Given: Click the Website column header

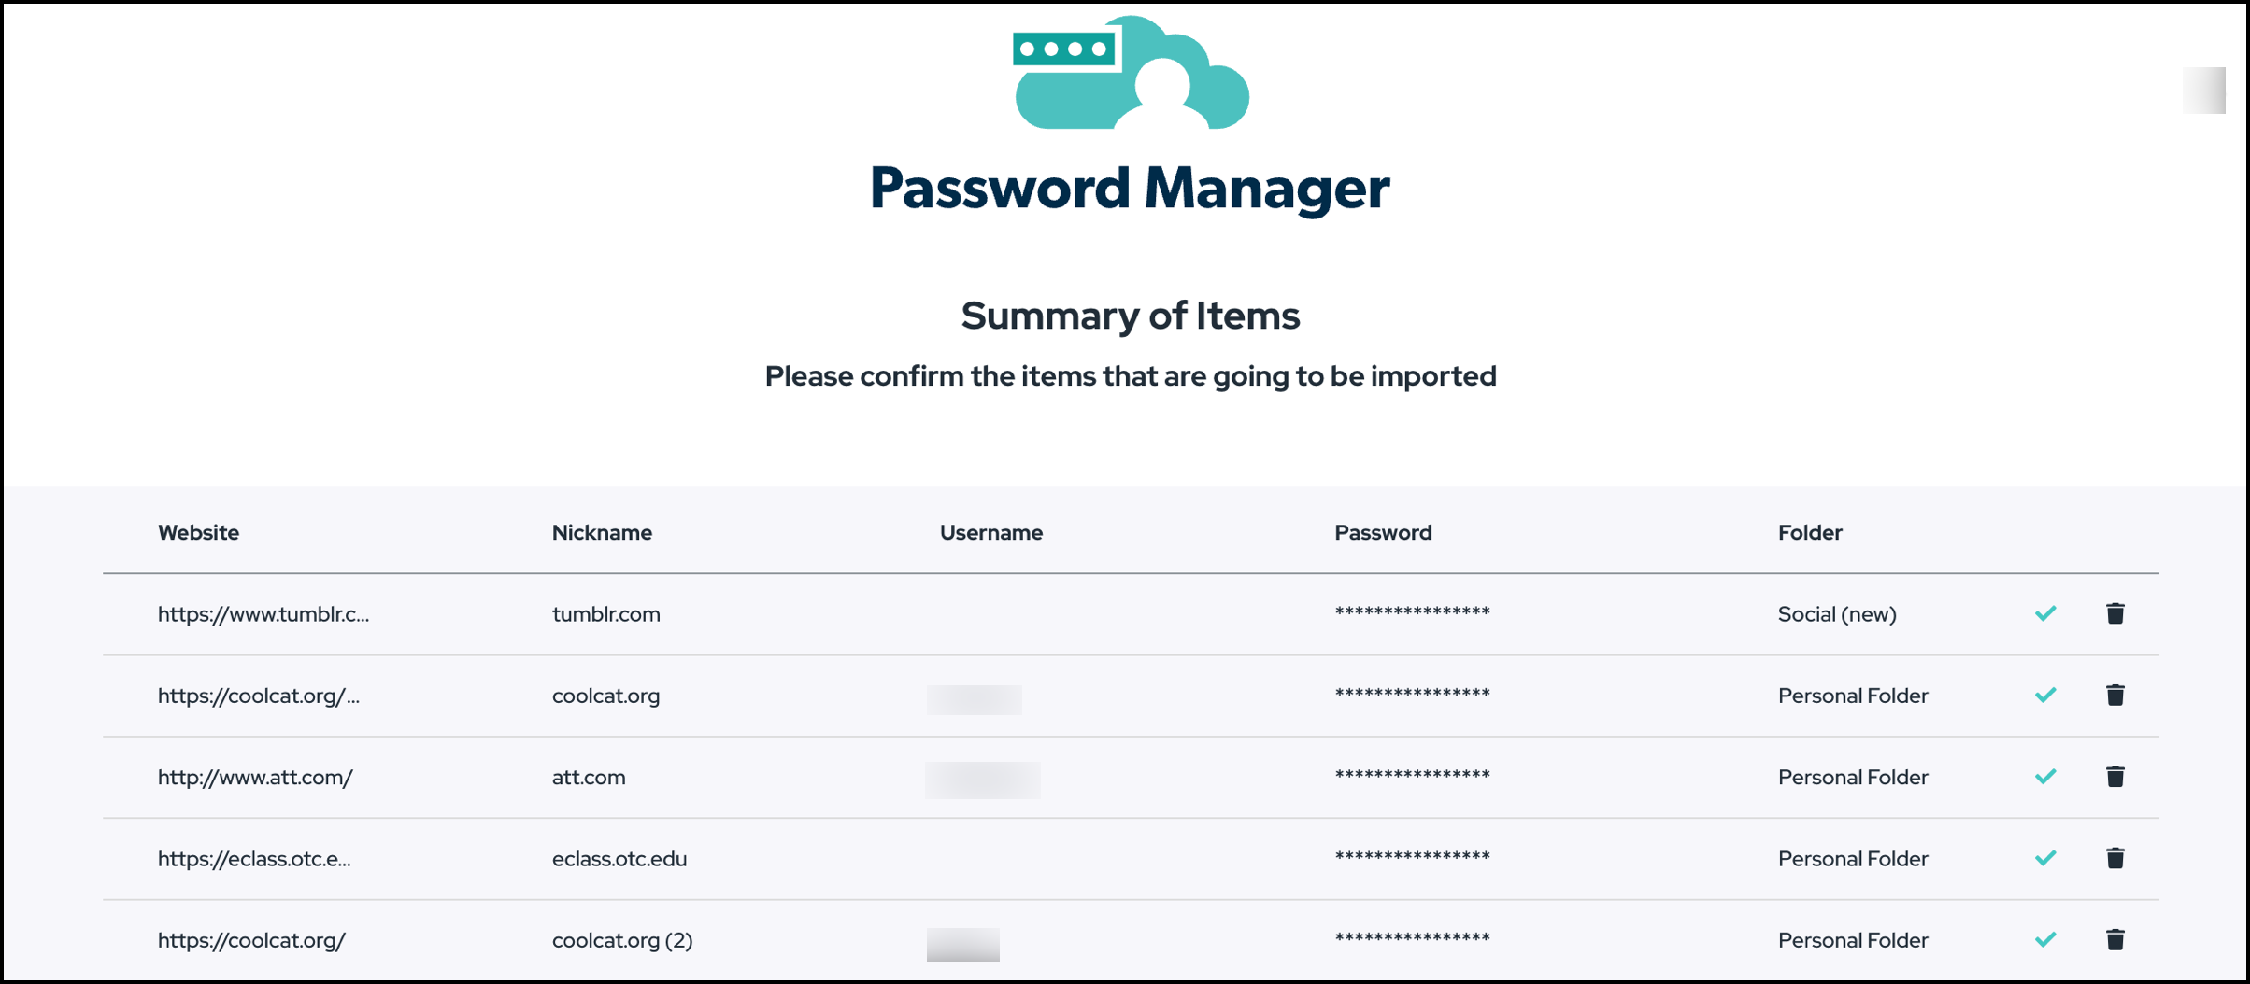Looking at the screenshot, I should click(198, 532).
